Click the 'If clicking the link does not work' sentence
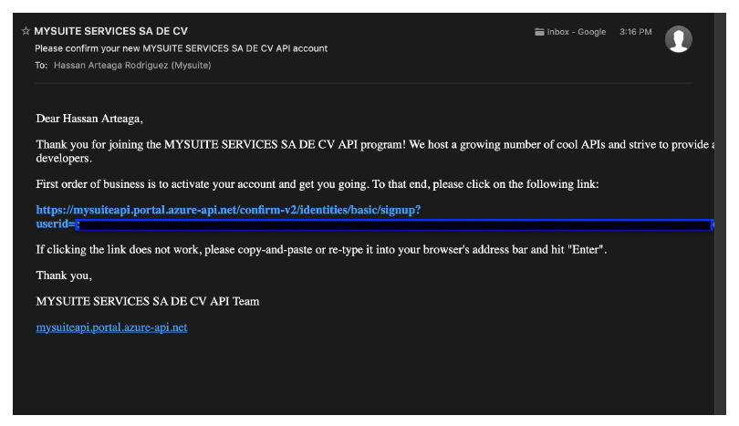This screenshot has height=426, width=739. click(321, 249)
